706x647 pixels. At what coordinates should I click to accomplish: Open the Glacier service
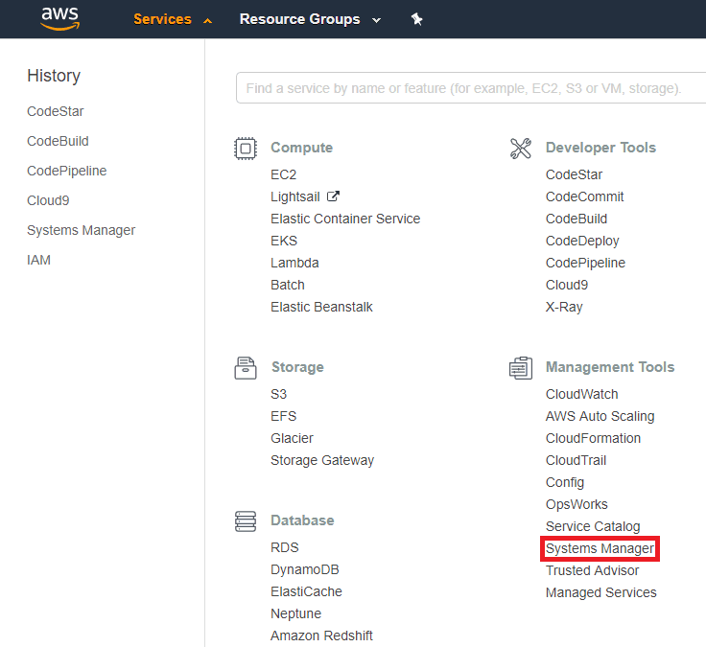point(292,438)
